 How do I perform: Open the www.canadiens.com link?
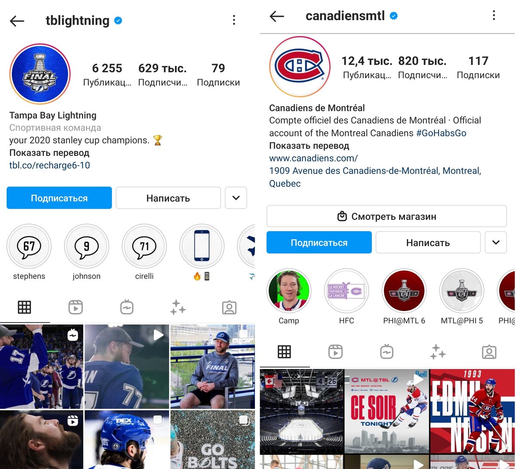coord(313,158)
